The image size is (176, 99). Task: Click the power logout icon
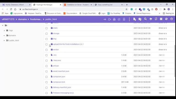coord(172,19)
